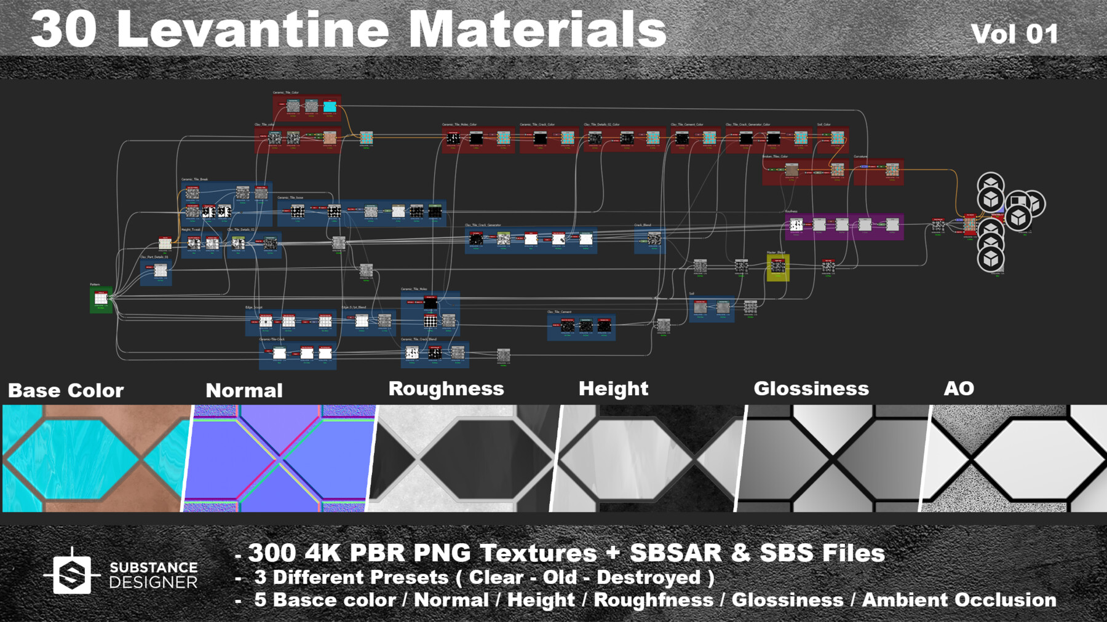This screenshot has width=1107, height=622.
Task: Select the Master_Blend node in the yellow frame
Action: pyautogui.click(x=777, y=266)
